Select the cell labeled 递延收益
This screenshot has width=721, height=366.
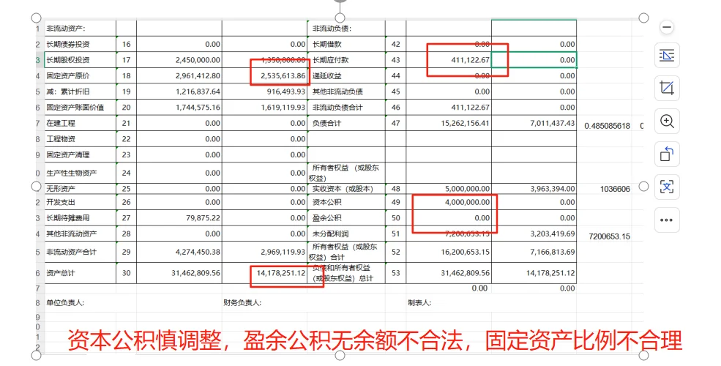(x=346, y=75)
